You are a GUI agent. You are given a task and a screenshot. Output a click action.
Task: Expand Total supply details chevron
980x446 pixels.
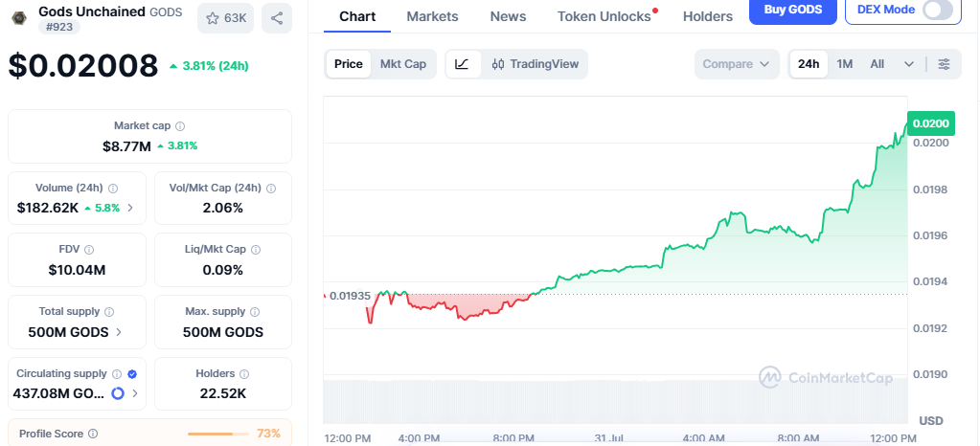119,332
